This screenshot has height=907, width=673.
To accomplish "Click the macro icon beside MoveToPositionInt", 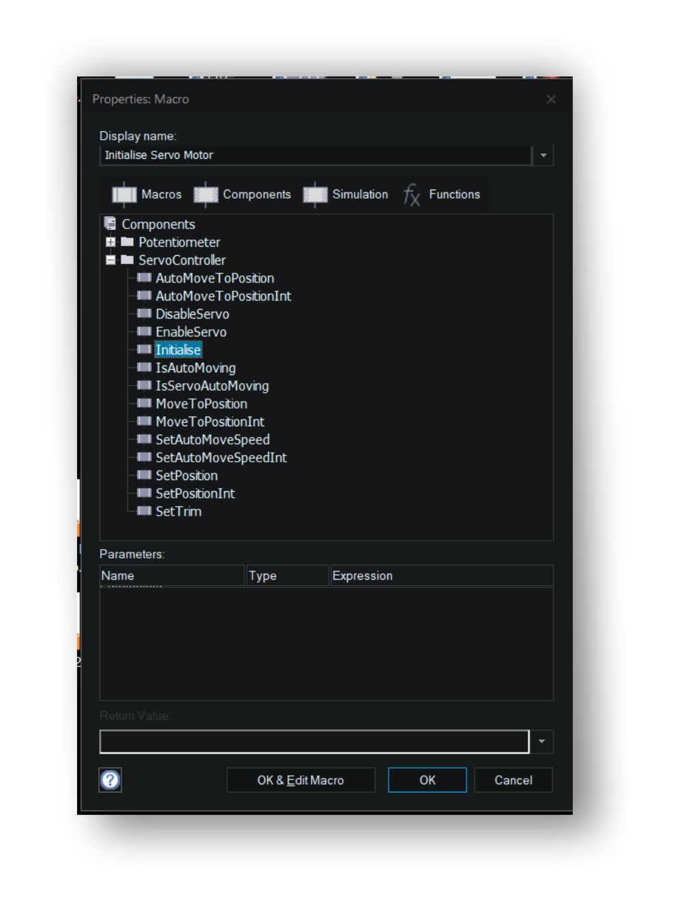I will (144, 421).
